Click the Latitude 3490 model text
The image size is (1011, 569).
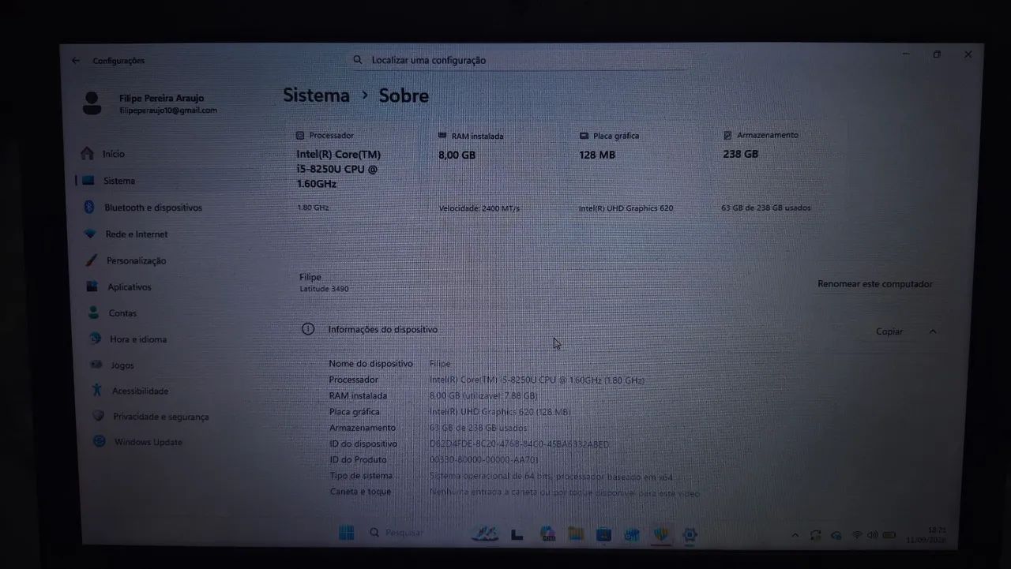324,289
